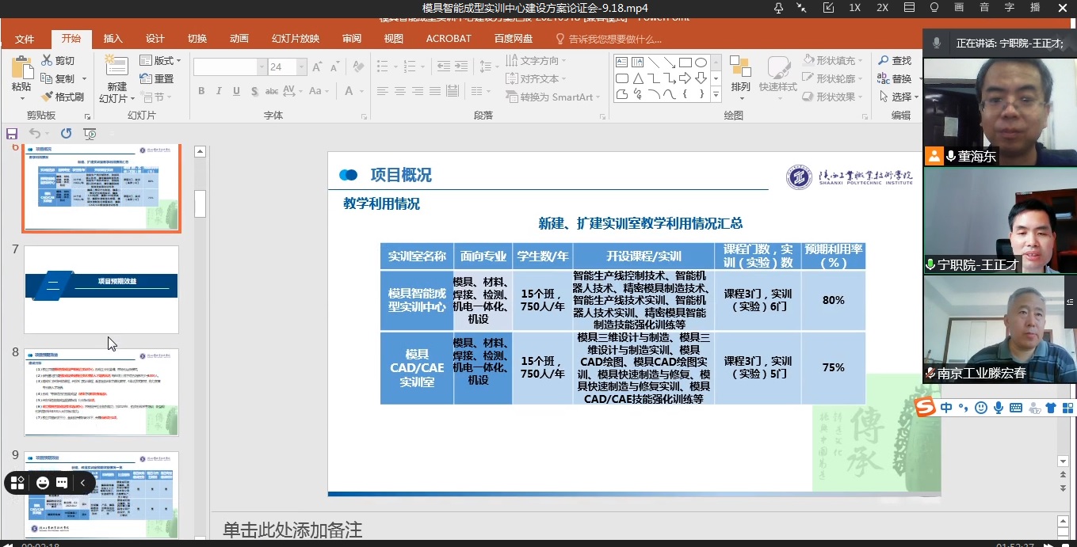
Task: Expand the Layout (版式) dropdown
Action: click(161, 60)
